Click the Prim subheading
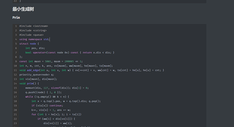This screenshot has width=234, height=127. 16,17
